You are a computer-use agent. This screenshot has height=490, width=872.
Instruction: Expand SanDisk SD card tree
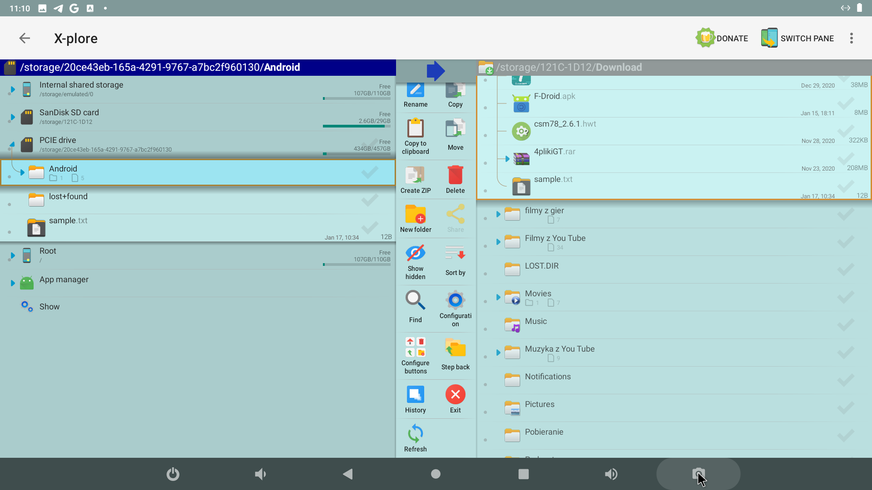(12, 117)
